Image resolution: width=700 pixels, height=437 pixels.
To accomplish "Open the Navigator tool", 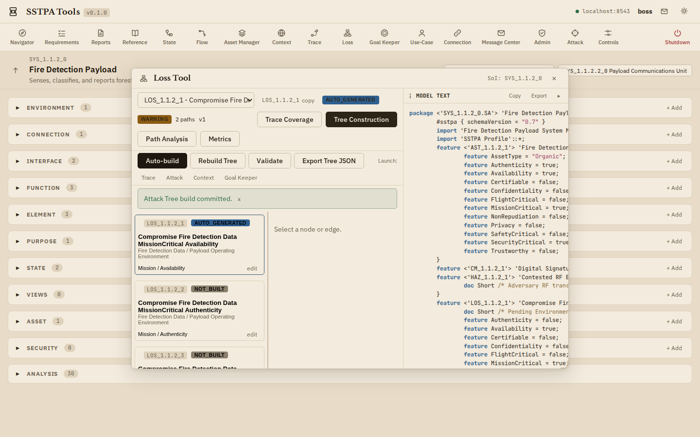I will 22,37.
